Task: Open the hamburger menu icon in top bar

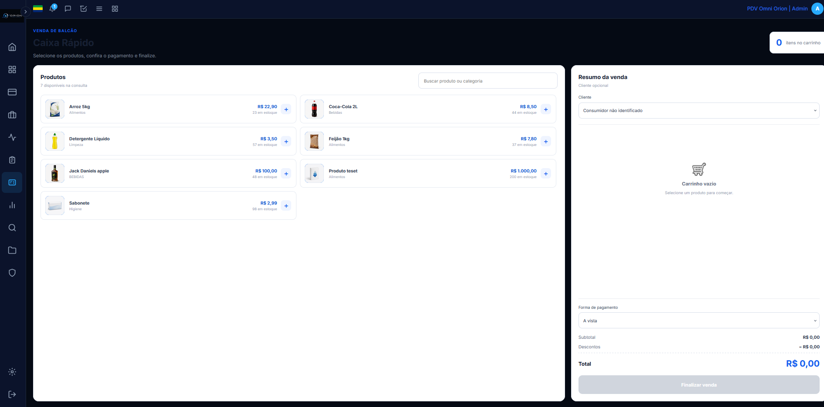Action: (x=99, y=9)
